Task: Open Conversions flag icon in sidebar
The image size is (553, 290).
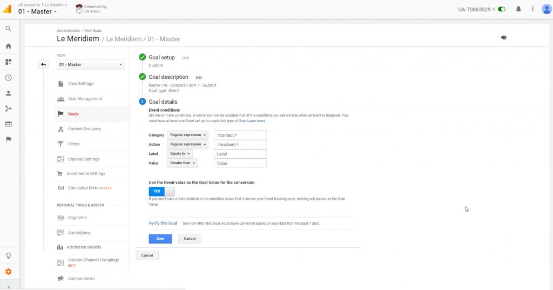Action: point(9,139)
